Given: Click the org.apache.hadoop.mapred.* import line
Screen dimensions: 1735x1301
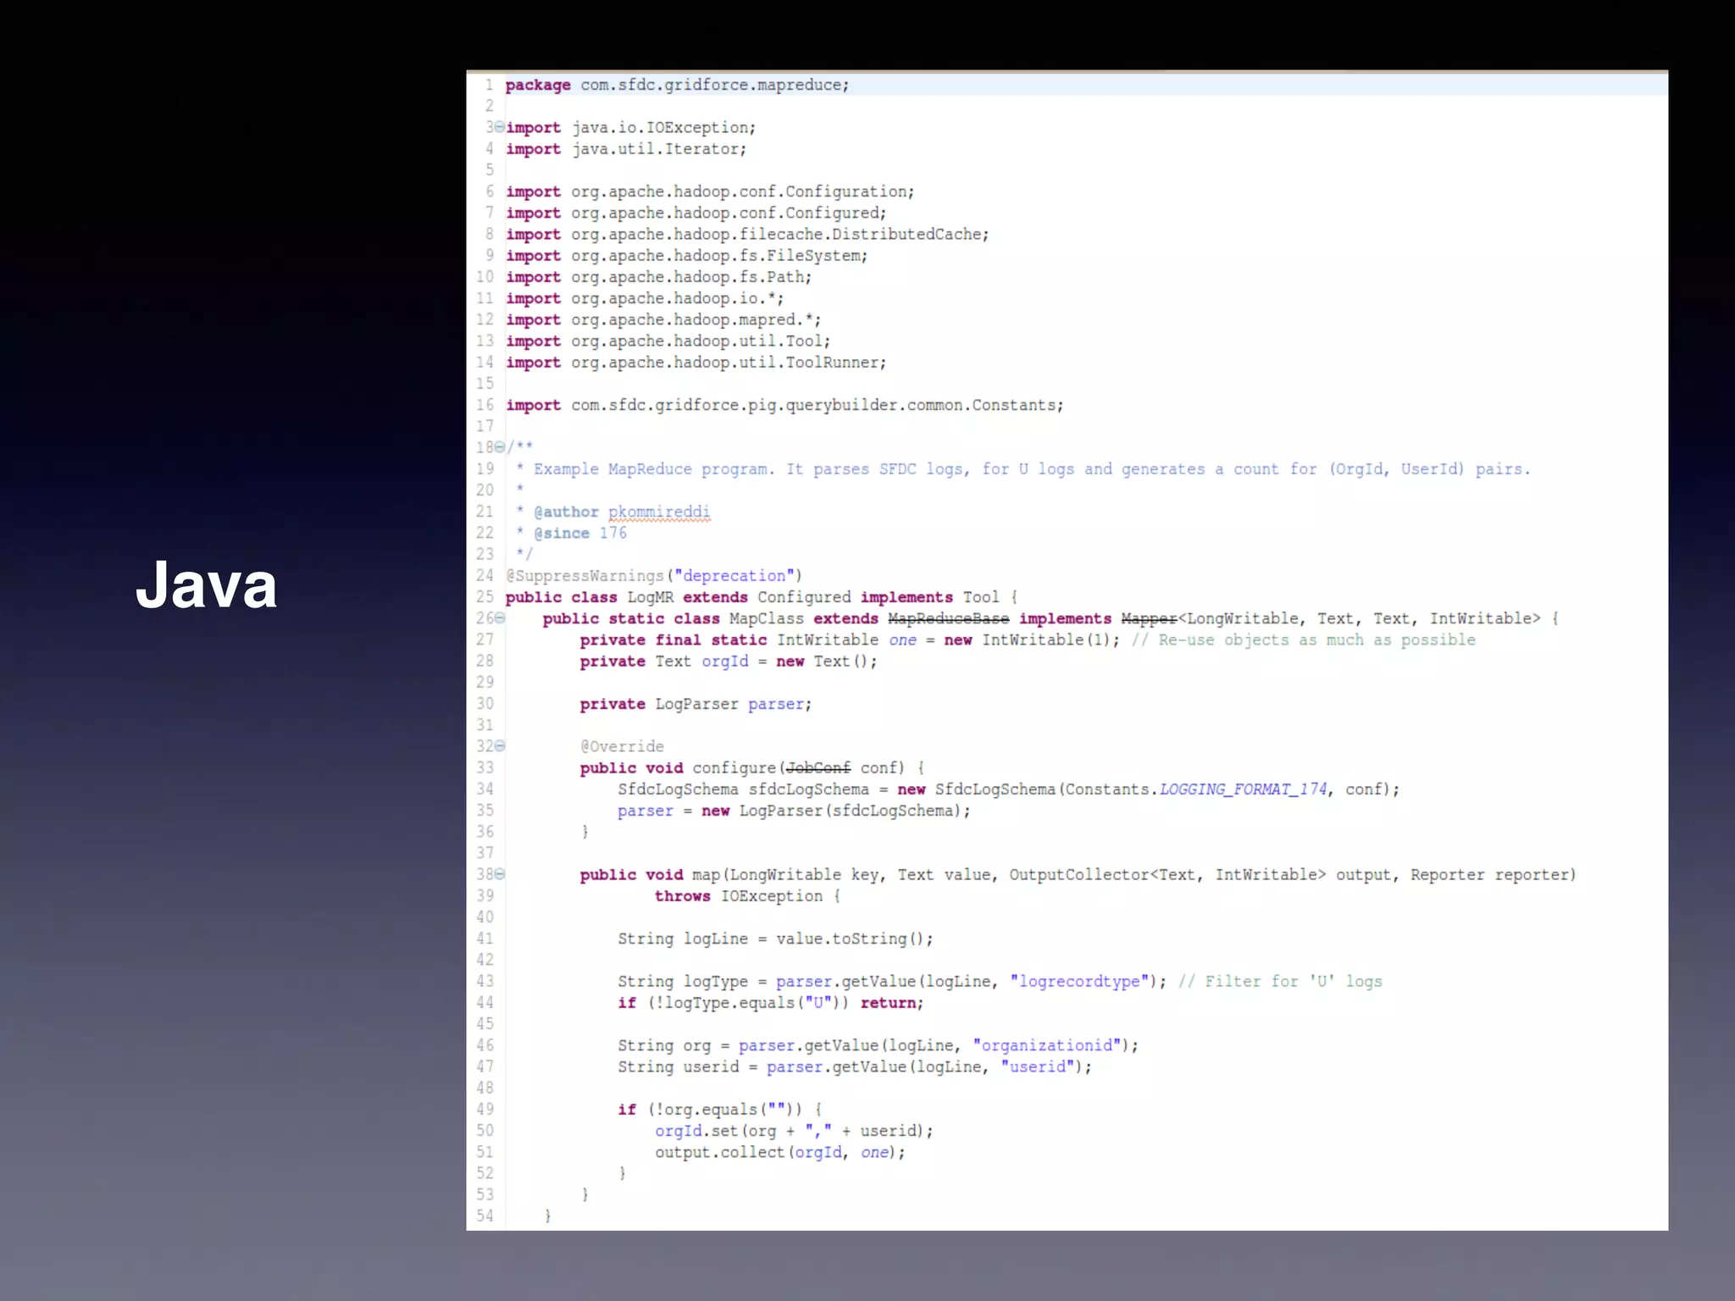Looking at the screenshot, I should click(x=663, y=319).
